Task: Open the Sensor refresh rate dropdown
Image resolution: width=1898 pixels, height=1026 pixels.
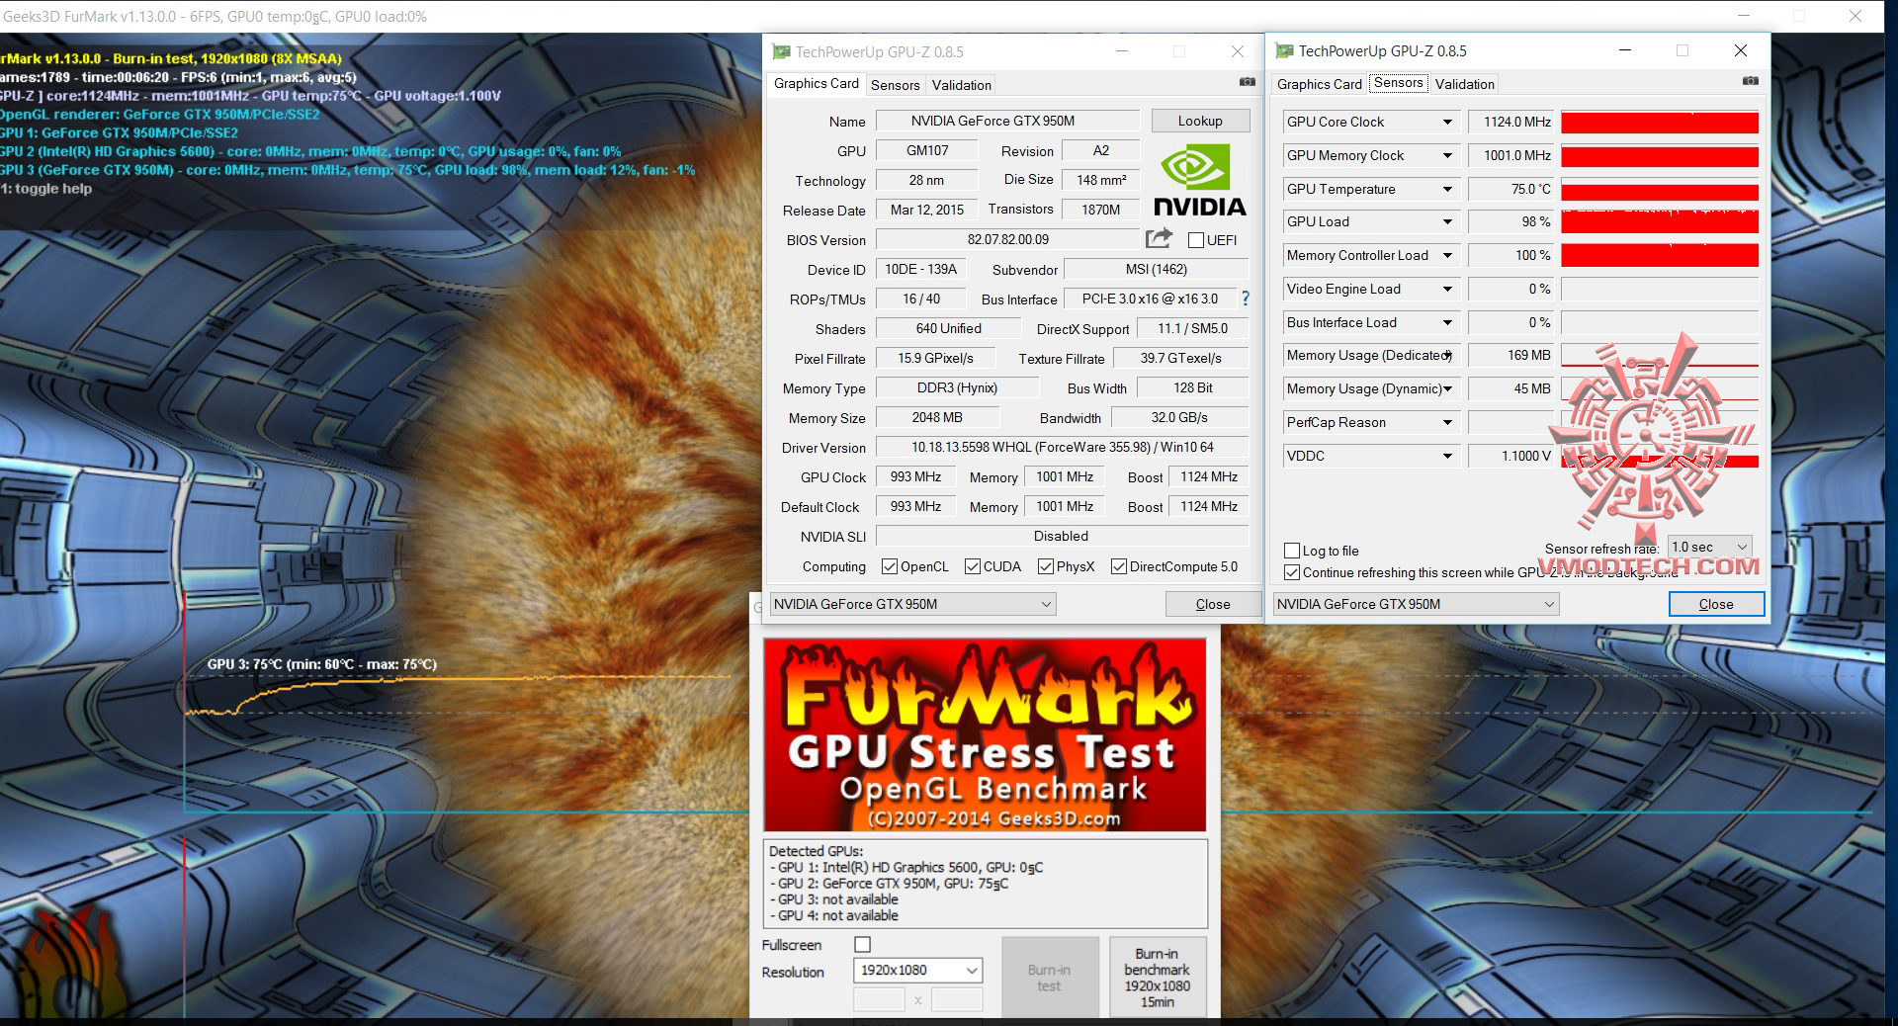Action: pyautogui.click(x=1710, y=547)
